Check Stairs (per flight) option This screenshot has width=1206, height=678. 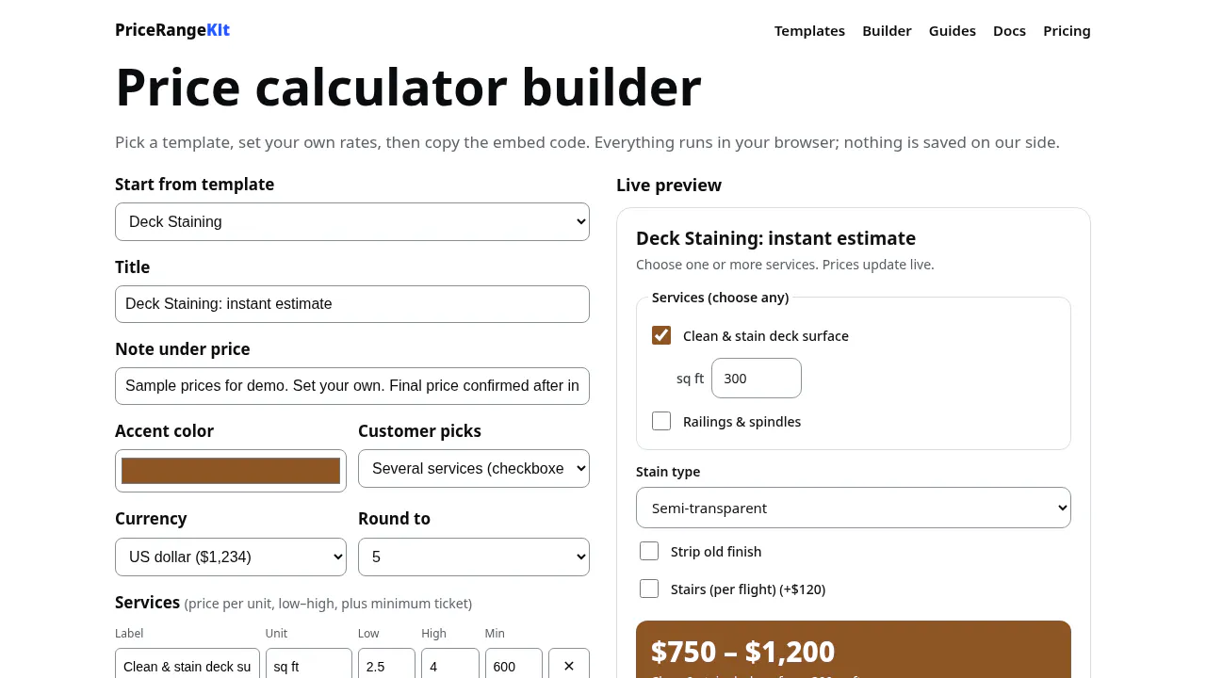tap(649, 589)
